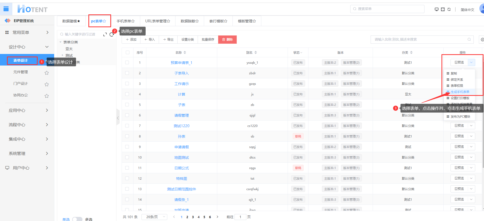Favorite 元件管理 with its star icon
484x221 pixels.
pyautogui.click(x=47, y=73)
